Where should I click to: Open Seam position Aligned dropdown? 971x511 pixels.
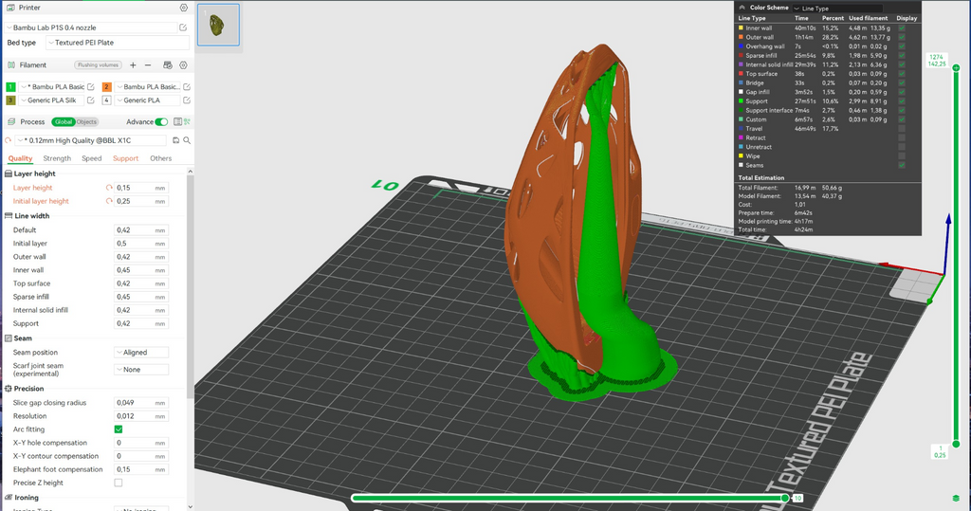(x=141, y=353)
